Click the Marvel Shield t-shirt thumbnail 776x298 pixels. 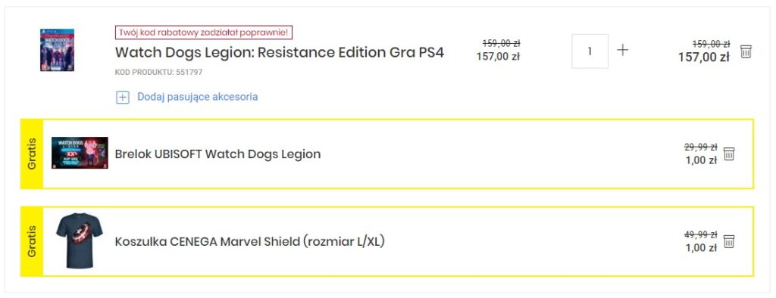(79, 241)
